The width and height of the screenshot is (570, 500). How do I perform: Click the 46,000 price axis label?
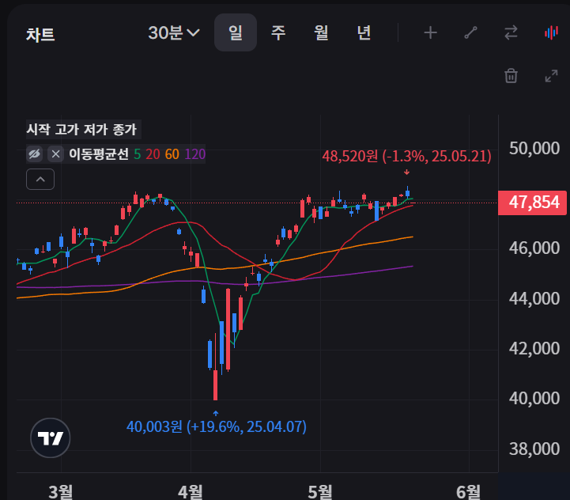(534, 248)
